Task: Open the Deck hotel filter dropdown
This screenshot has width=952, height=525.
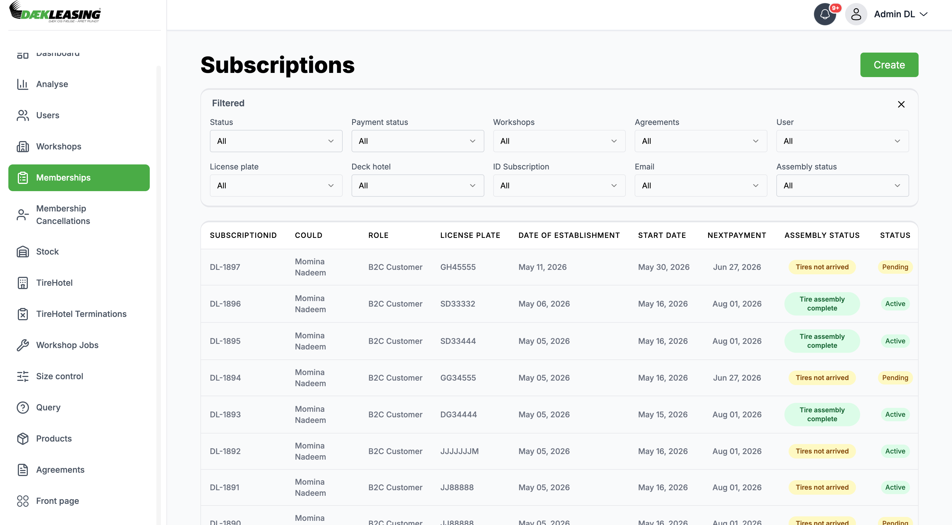Action: click(x=418, y=186)
